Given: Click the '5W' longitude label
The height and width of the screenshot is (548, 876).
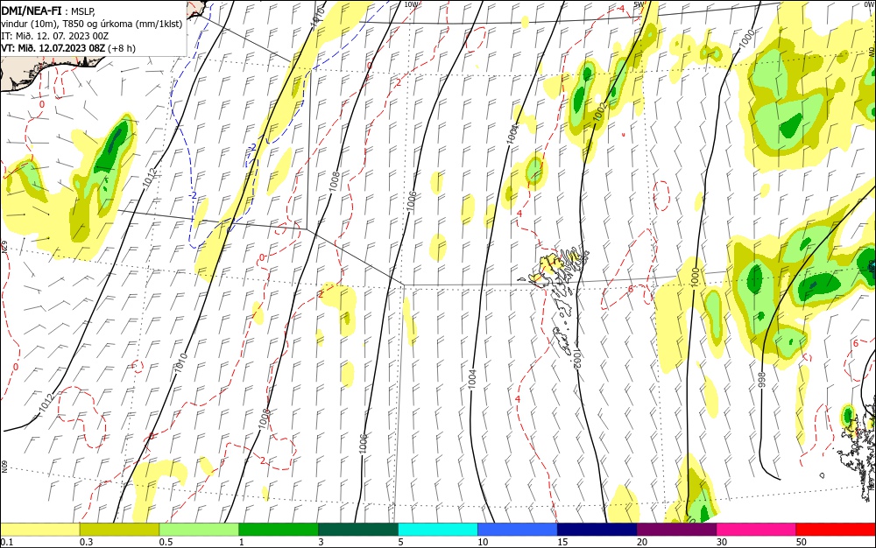Looking at the screenshot, I should point(639,4).
